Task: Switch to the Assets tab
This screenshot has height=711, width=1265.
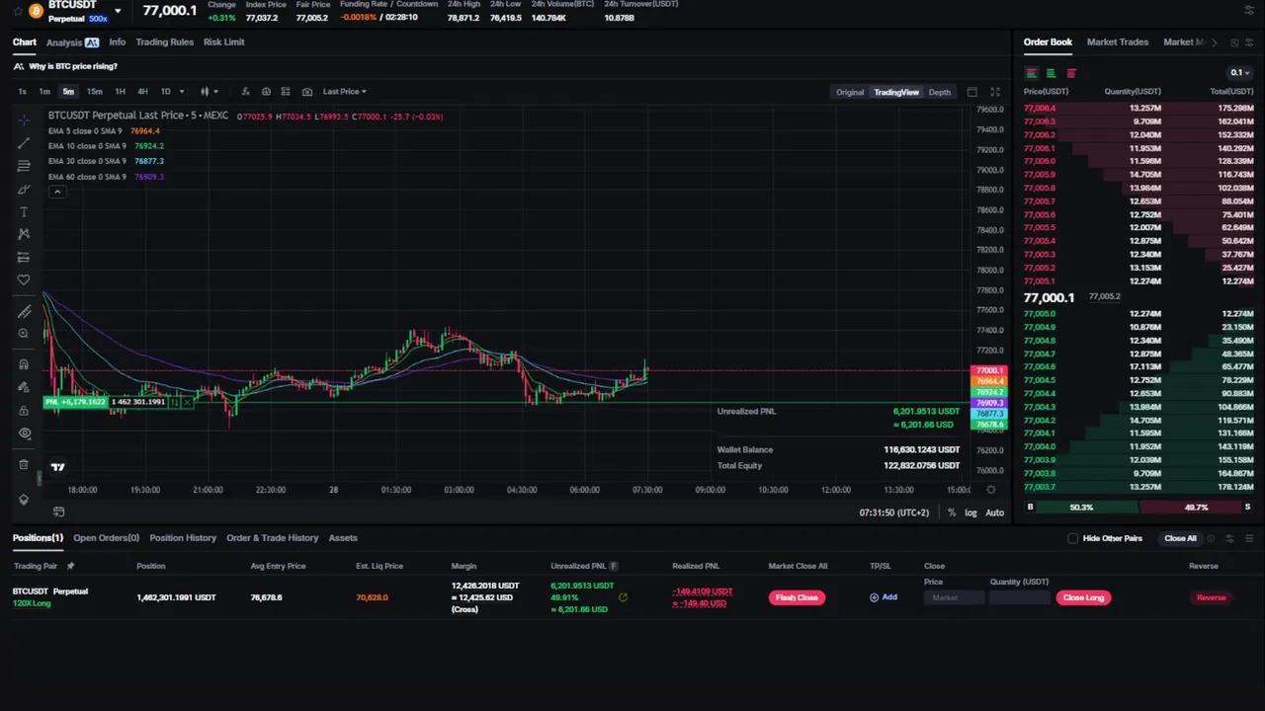Action: 343,538
